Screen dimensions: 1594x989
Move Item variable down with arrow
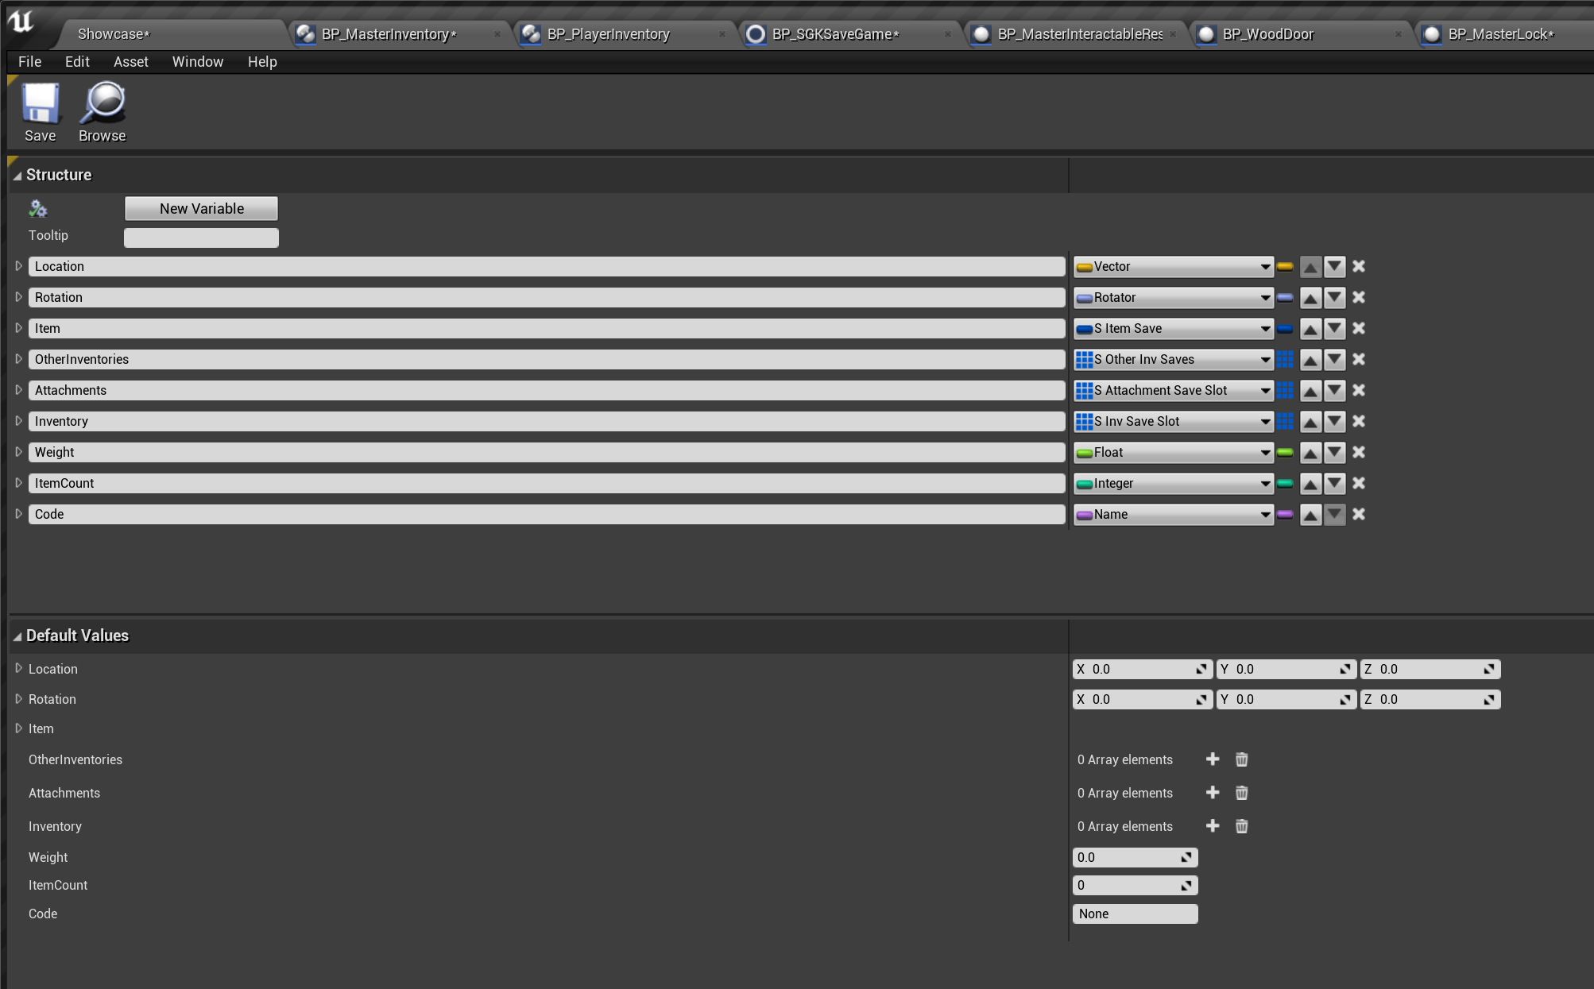pyautogui.click(x=1335, y=328)
